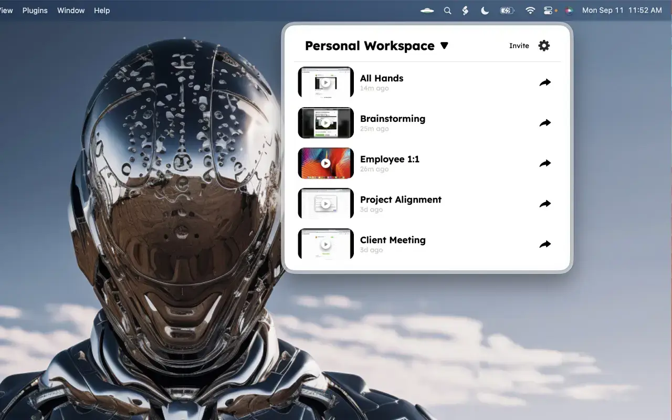
Task: Click share arrow for Employee 1:1
Action: click(545, 163)
